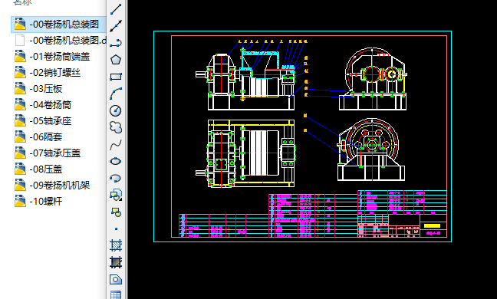497x299 pixels.
Task: Select the Line draw tool
Action: pyautogui.click(x=116, y=9)
